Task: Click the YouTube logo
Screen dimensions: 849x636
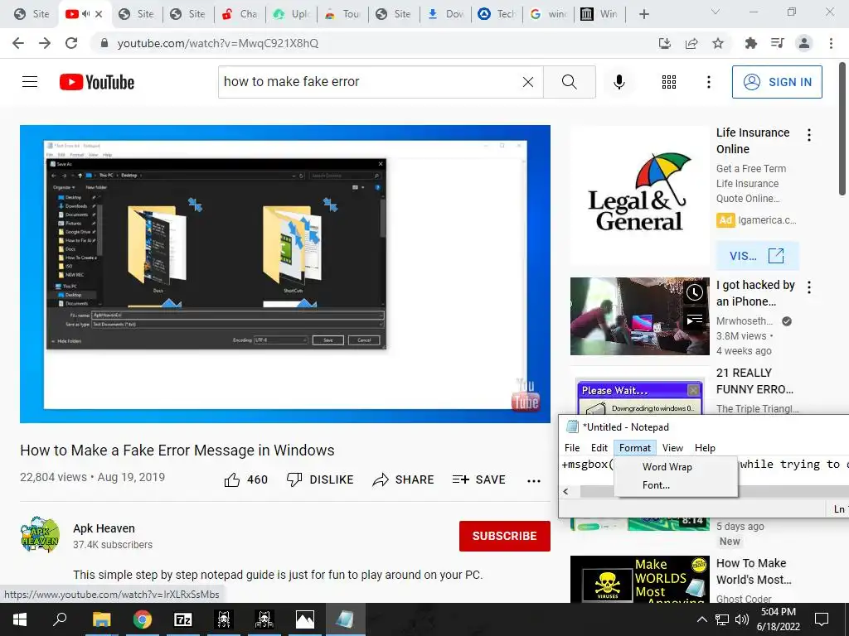Action: coord(97,82)
